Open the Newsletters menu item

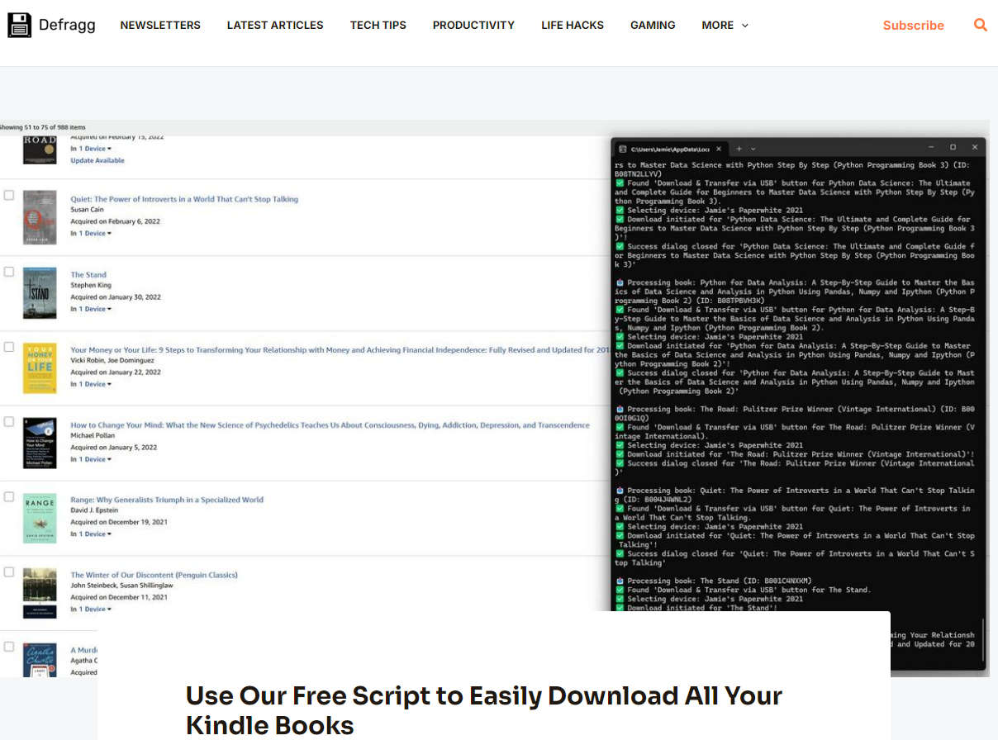(160, 25)
